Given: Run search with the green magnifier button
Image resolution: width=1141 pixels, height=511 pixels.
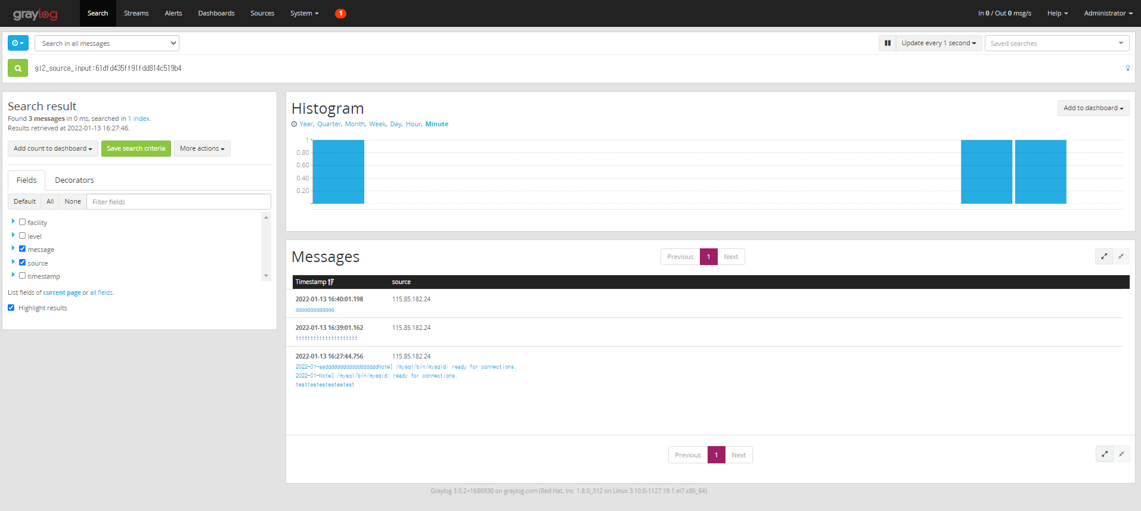Looking at the screenshot, I should coord(18,68).
